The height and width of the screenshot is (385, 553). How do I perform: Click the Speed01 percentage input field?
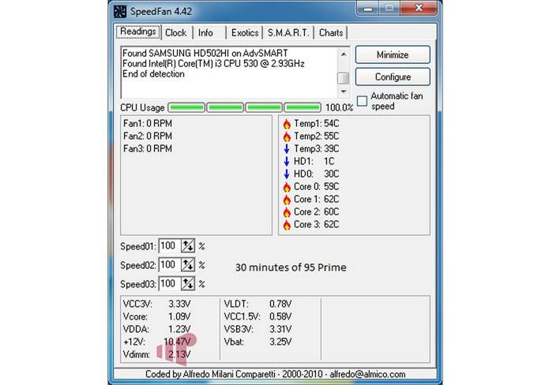pyautogui.click(x=169, y=246)
